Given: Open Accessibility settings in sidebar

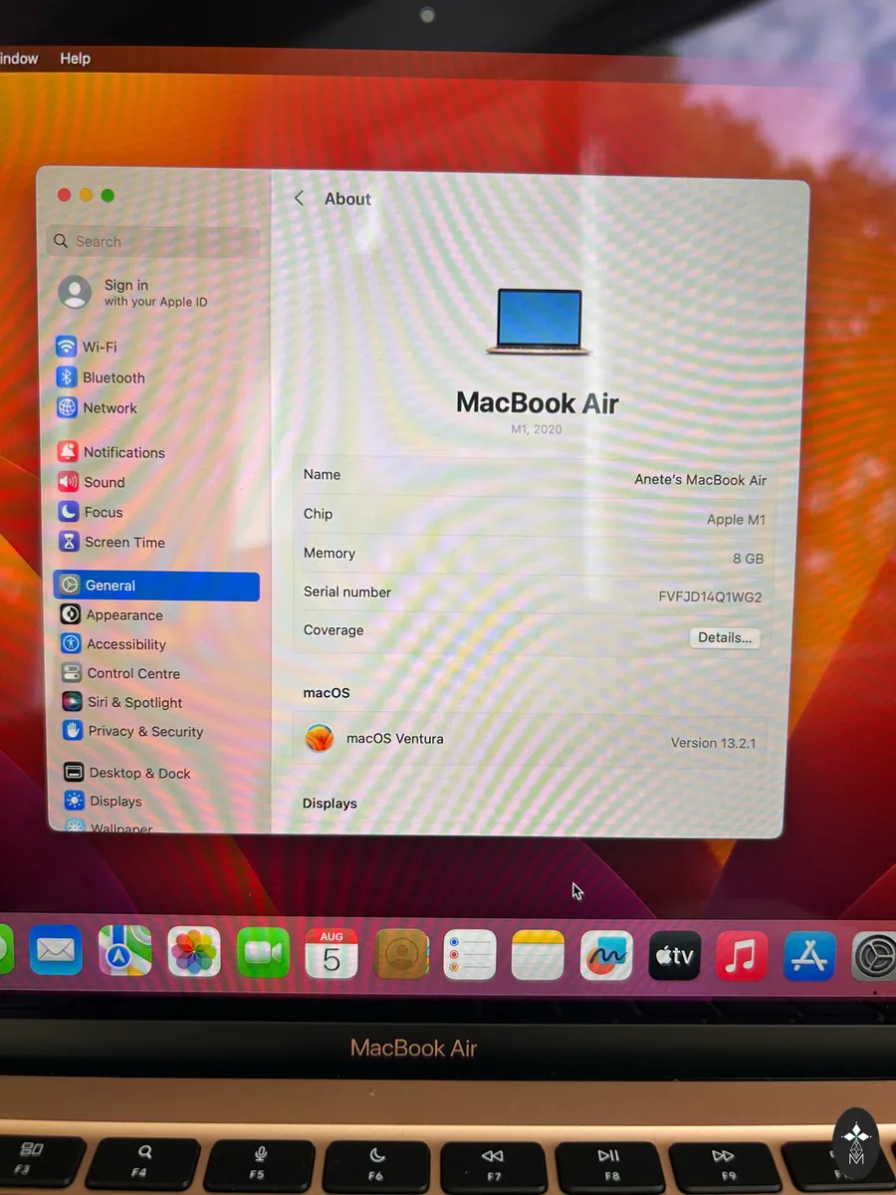Looking at the screenshot, I should point(112,644).
